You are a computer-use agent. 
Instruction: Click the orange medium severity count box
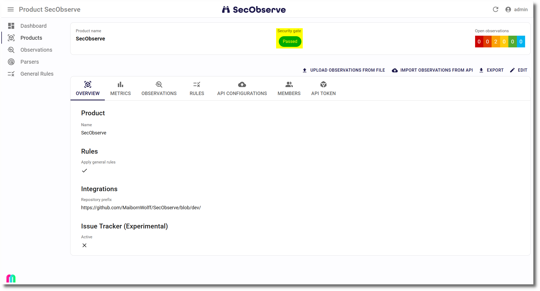[496, 42]
